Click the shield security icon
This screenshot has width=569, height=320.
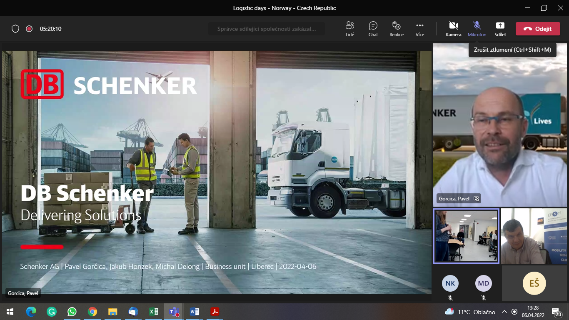click(x=15, y=29)
